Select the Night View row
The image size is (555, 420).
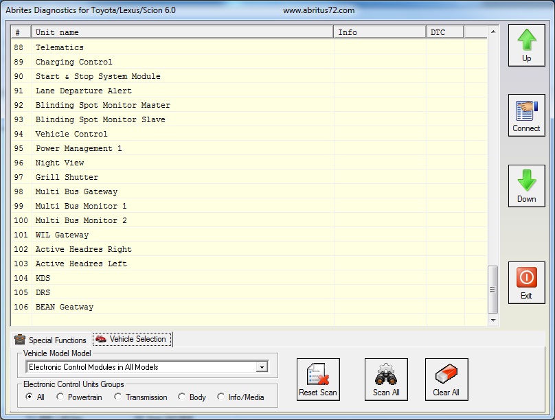[249, 163]
